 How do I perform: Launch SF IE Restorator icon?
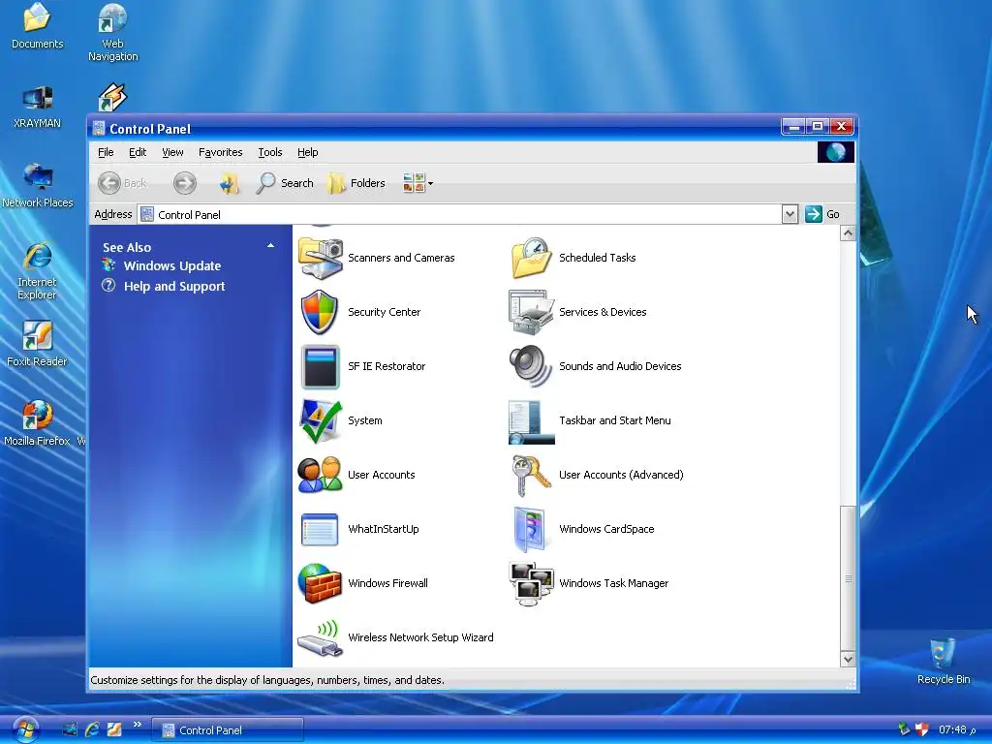point(320,366)
